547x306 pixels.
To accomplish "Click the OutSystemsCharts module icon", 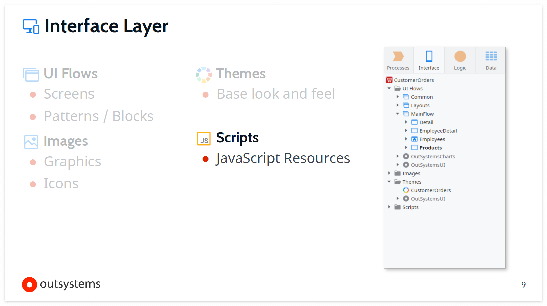I will pos(406,156).
